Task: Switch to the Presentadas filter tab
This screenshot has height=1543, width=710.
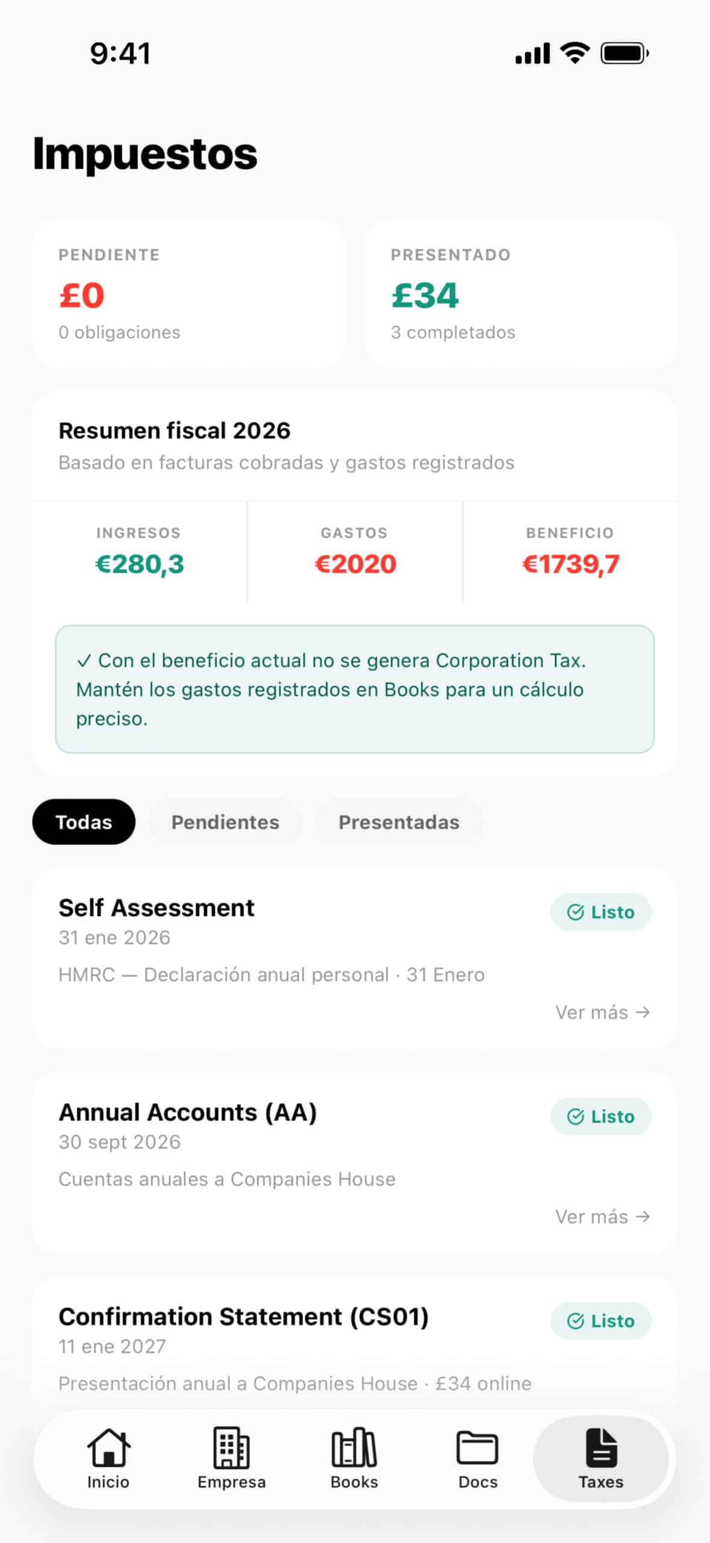Action: [x=399, y=822]
